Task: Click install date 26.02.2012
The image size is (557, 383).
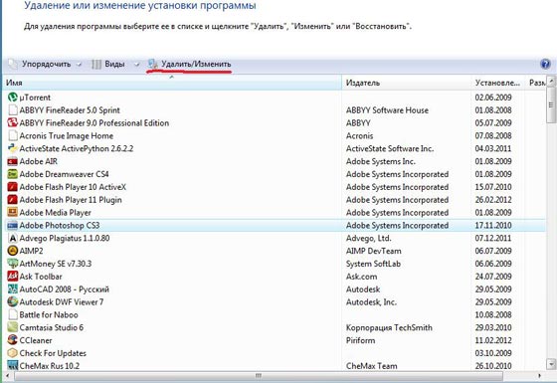Action: (493, 200)
